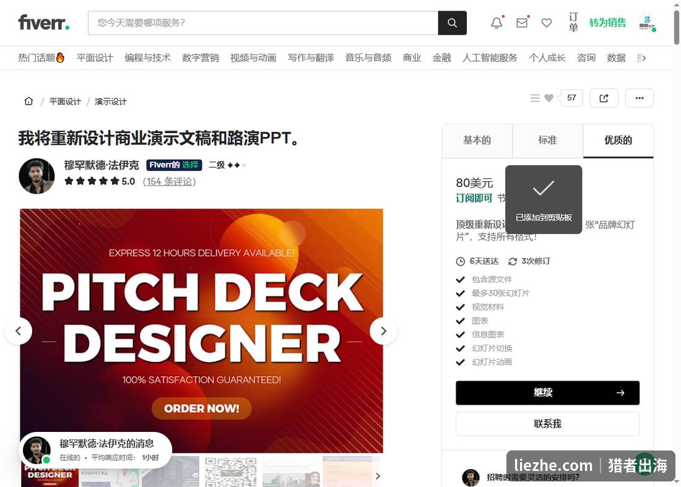Screen dimensions: 681x487
Task: Click the delivery time clock icon
Action: (x=461, y=261)
